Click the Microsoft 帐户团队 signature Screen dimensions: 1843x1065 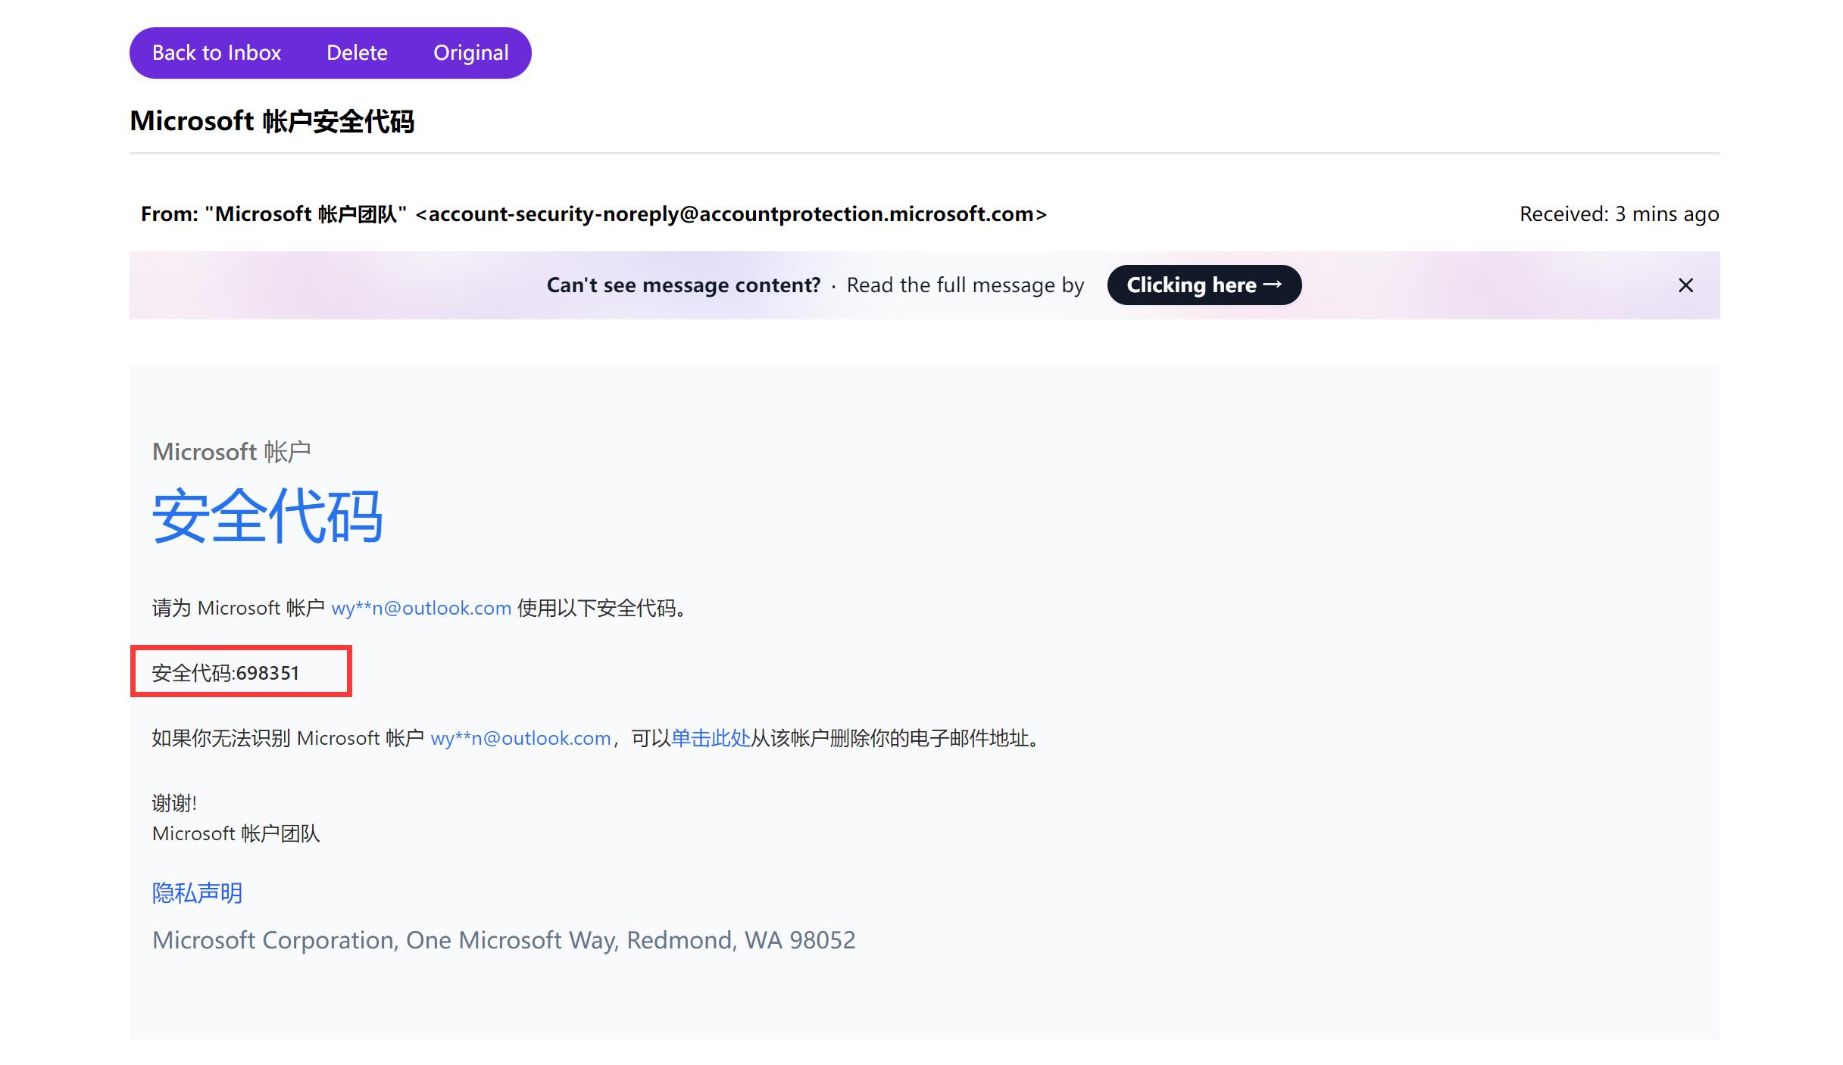click(x=236, y=833)
